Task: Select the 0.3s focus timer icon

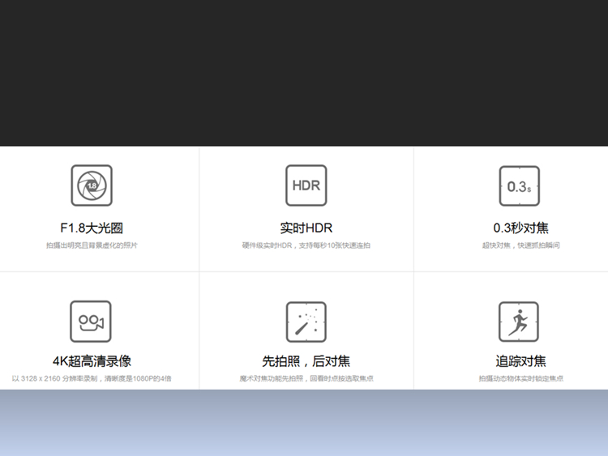Action: [x=519, y=186]
